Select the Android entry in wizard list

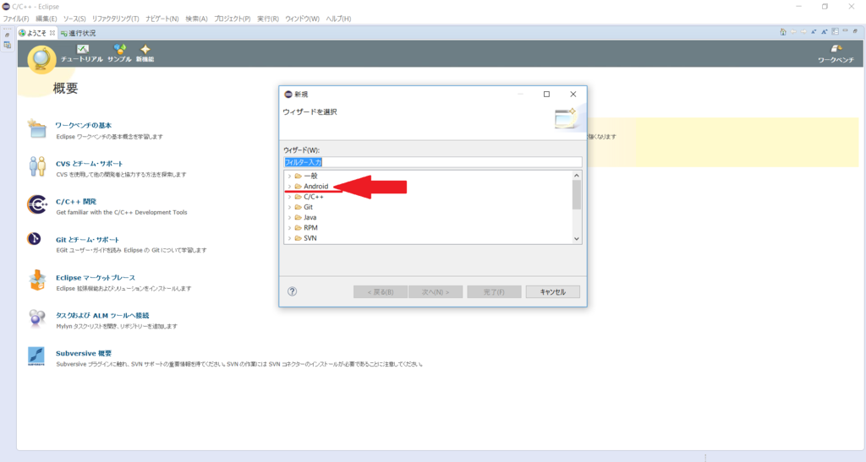click(315, 187)
